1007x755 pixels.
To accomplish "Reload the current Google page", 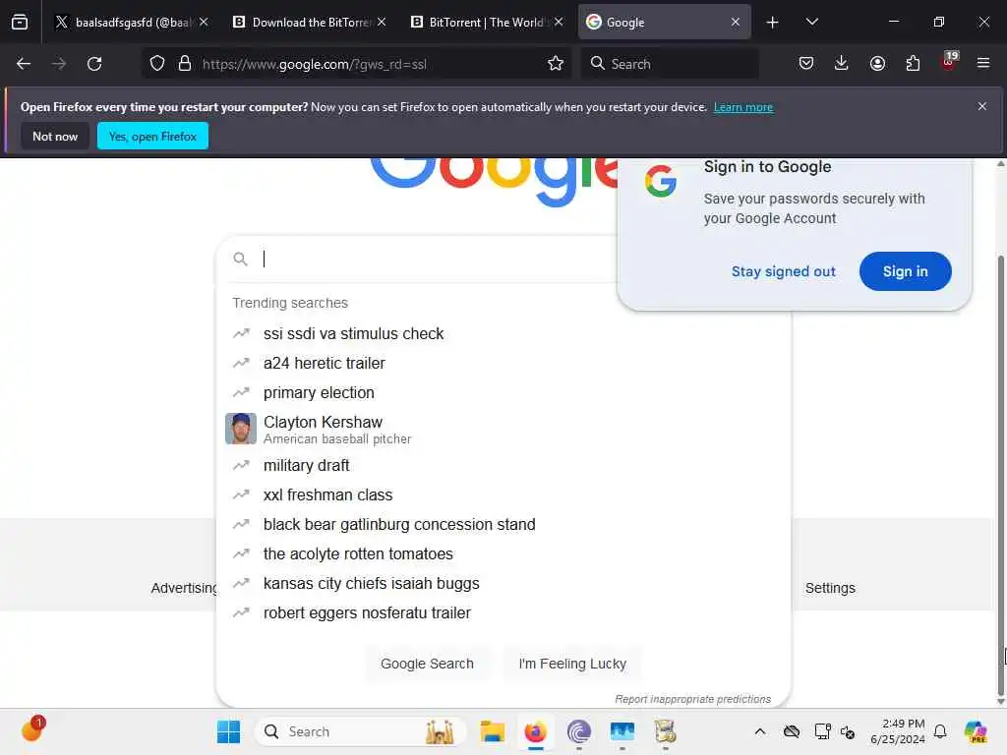I will [94, 64].
